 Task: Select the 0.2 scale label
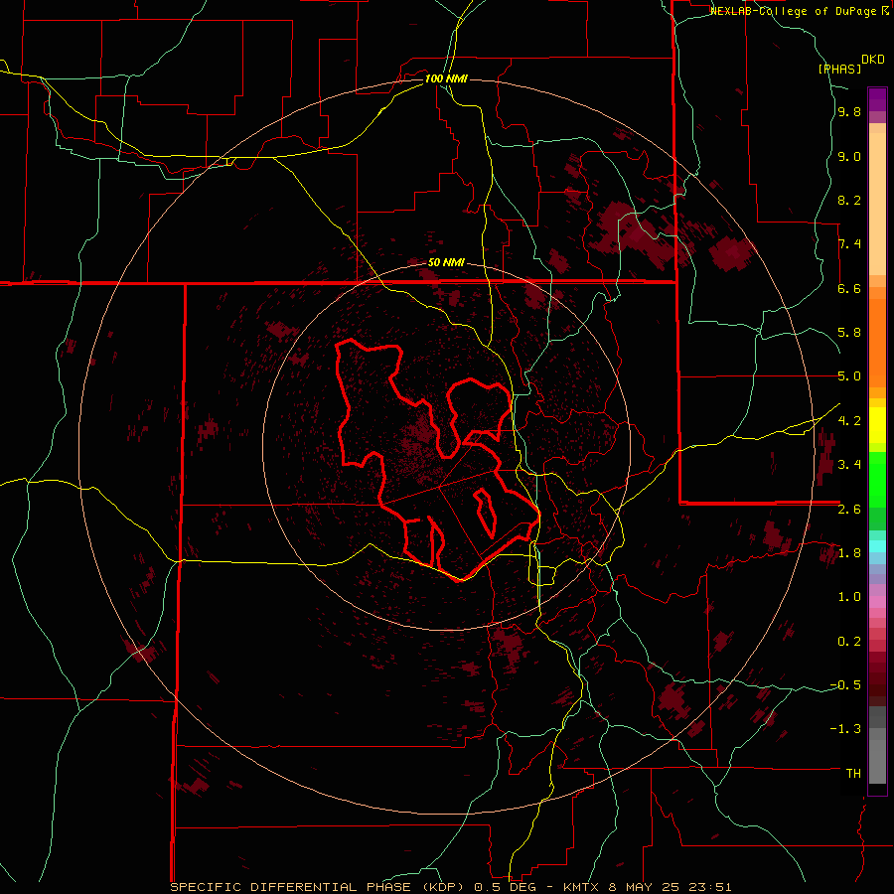click(849, 641)
